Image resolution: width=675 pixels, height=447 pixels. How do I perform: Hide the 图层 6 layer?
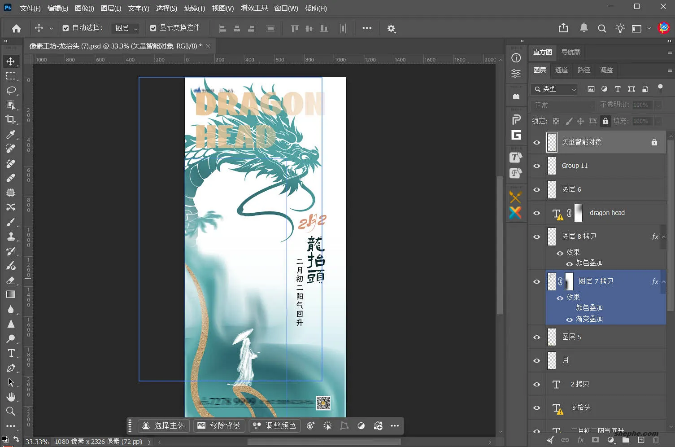[536, 189]
